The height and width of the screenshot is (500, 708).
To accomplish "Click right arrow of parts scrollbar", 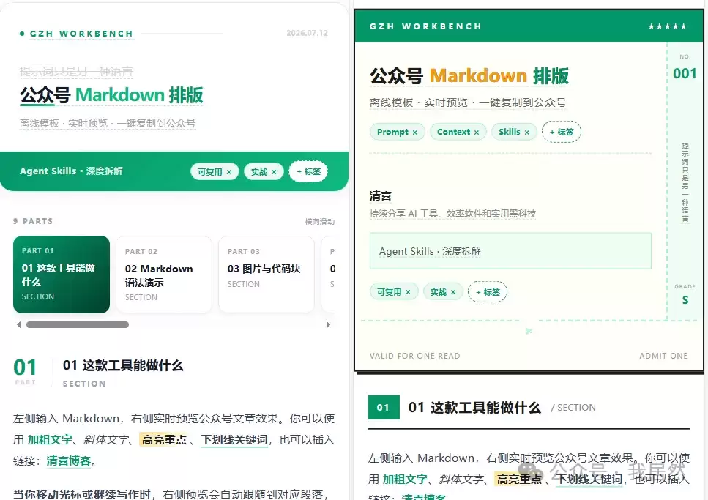I will point(328,325).
